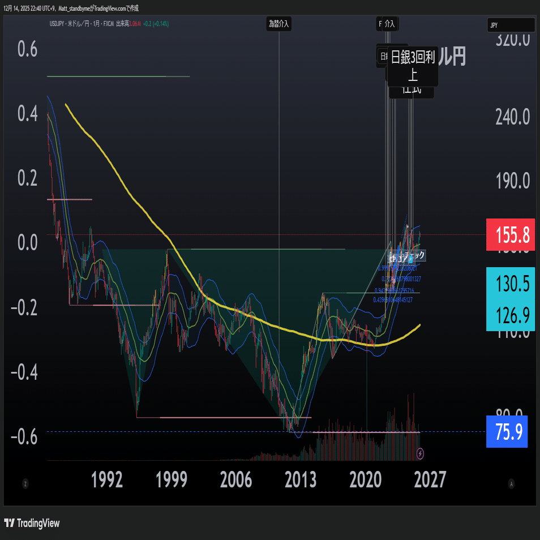
Task: Click the 0.4 left axis label
Action: pos(28,114)
